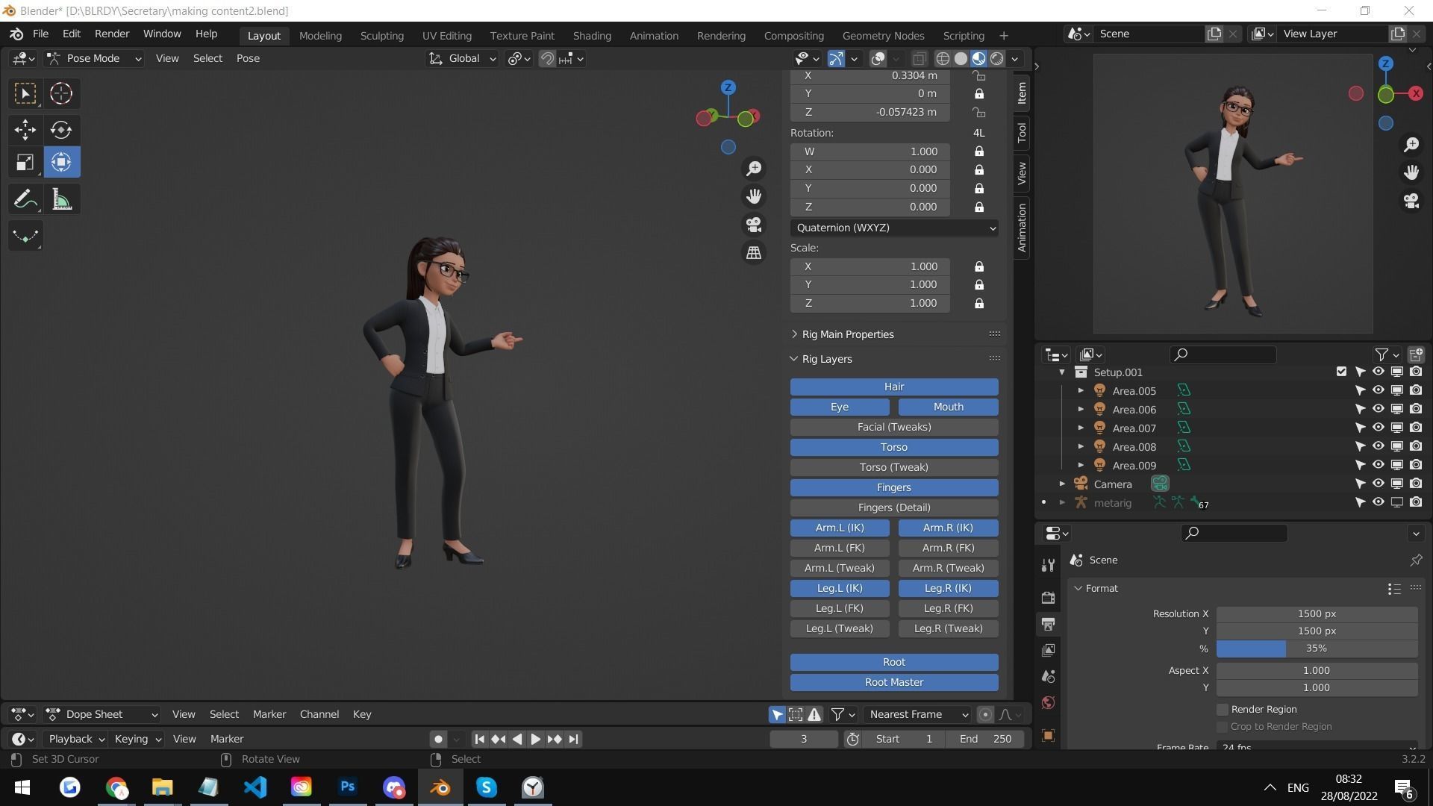Viewport: 1433px width, 806px height.
Task: Switch to rendered viewport shading
Action: tap(996, 58)
